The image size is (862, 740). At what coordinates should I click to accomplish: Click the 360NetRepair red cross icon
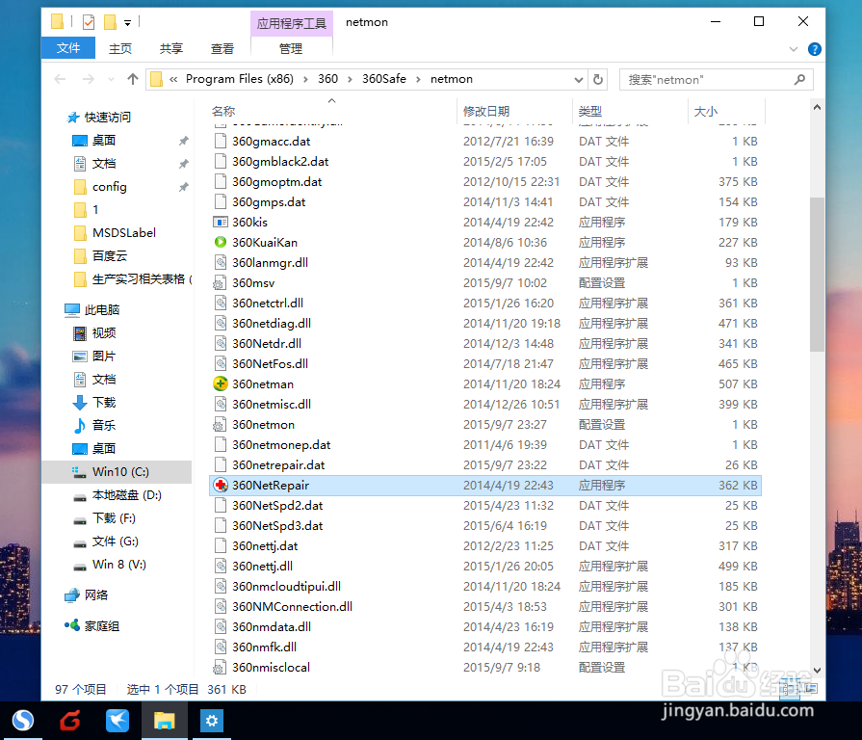[221, 485]
